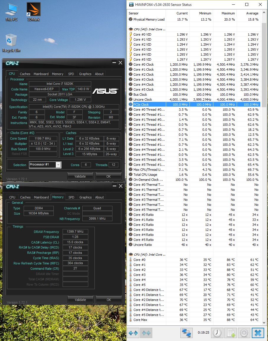Click the Maximum column header
268x341 pixels.
(225, 13)
